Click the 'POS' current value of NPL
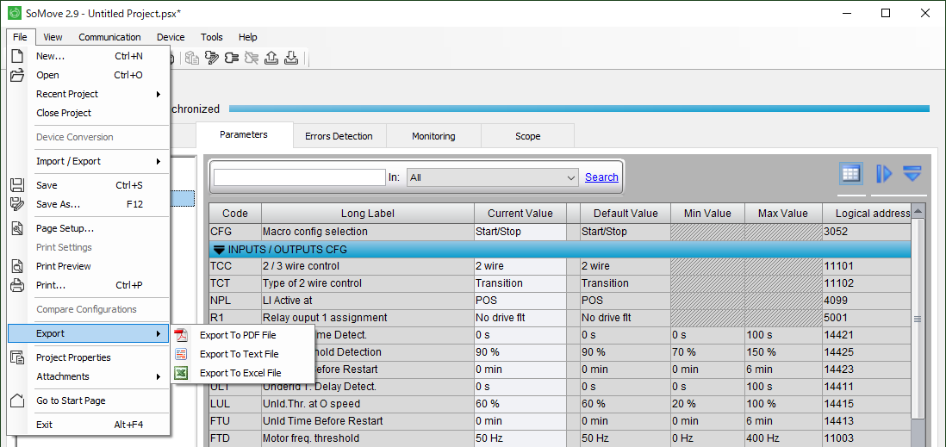Viewport: 946px width, 447px height. click(x=520, y=301)
